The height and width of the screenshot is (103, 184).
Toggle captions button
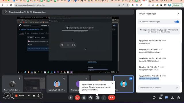pos(84,98)
